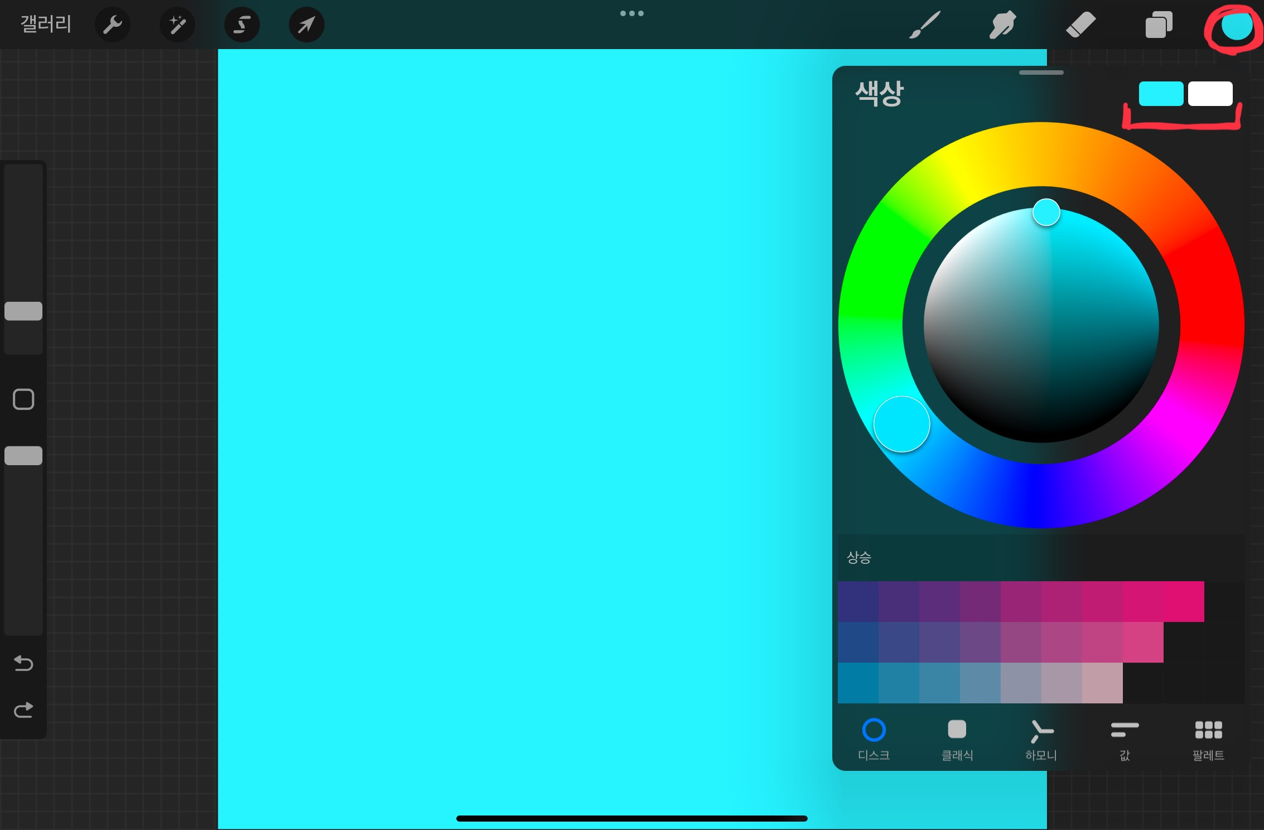
Task: Switch to the 팔레트 tab
Action: tap(1208, 740)
